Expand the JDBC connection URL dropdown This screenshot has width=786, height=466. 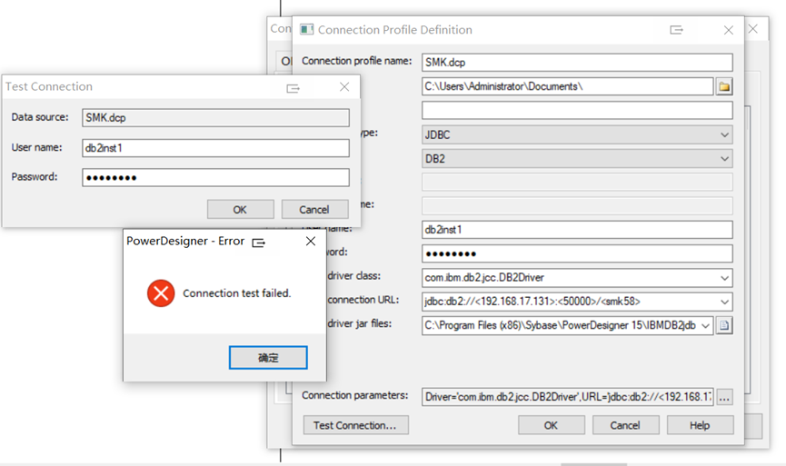tap(724, 302)
